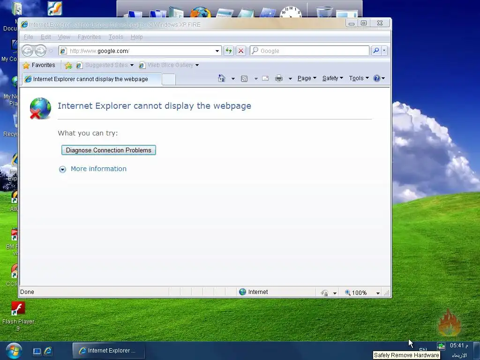Click the first computer icon in top dock
480x360 pixels.
[x=133, y=14]
